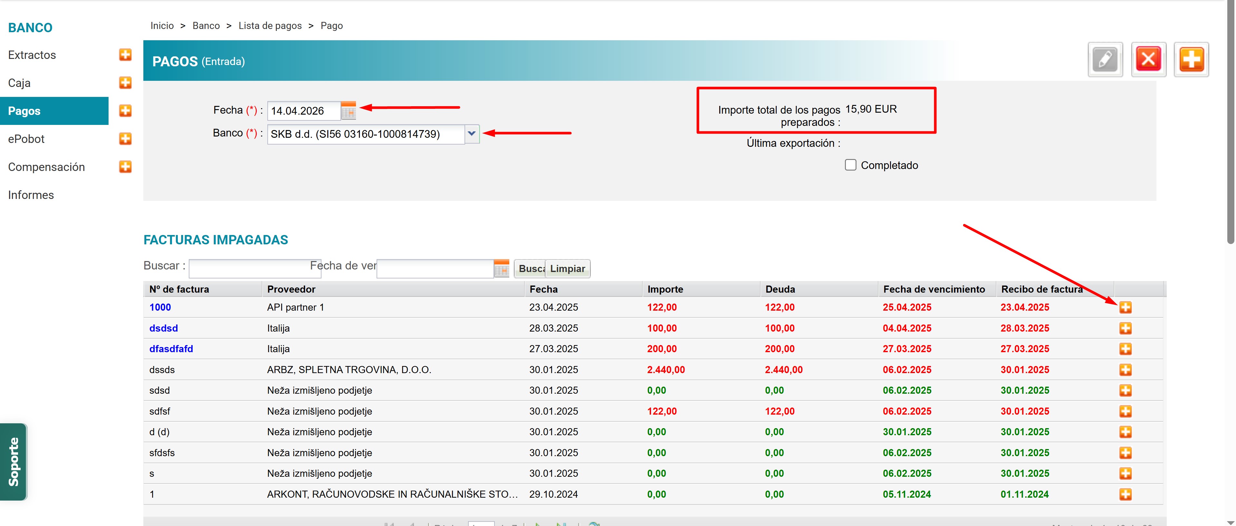The width and height of the screenshot is (1236, 526).
Task: Add new Extractos entry with plus icon
Action: click(x=125, y=55)
